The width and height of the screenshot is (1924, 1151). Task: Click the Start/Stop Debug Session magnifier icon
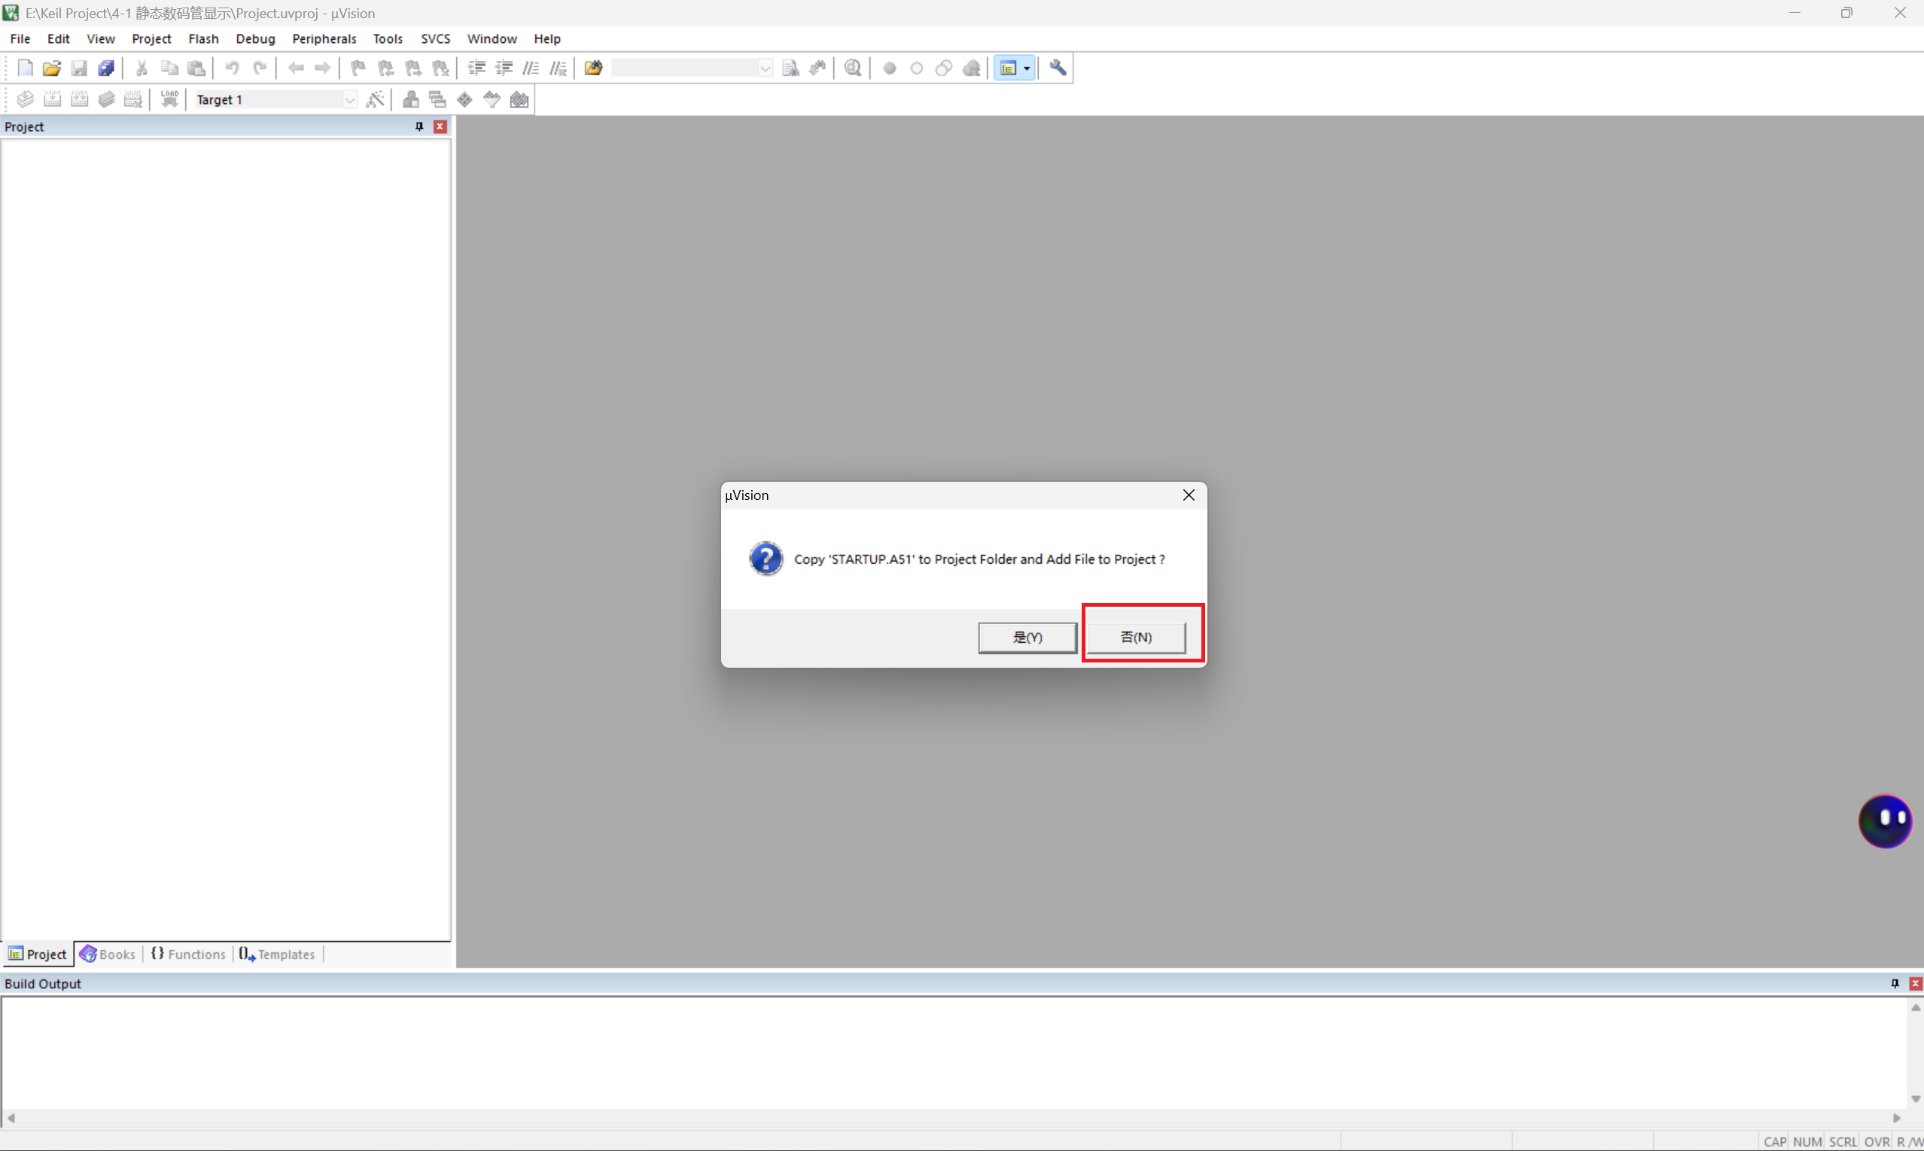coord(853,69)
